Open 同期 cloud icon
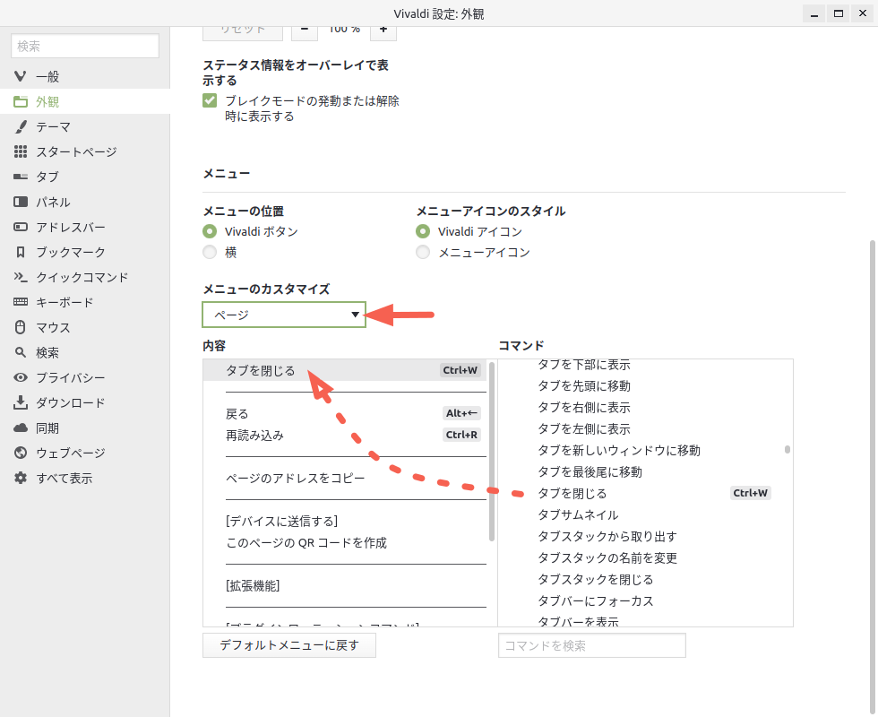This screenshot has height=717, width=878. tap(20, 428)
